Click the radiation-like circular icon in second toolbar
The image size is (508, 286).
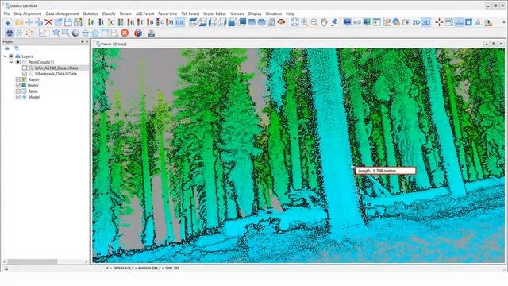point(10,33)
